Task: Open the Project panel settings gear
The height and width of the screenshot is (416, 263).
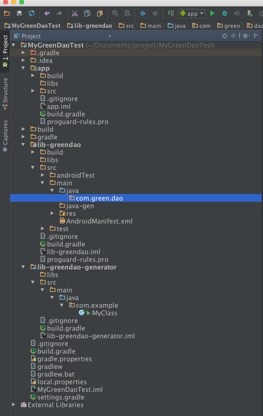Action: tap(245, 36)
